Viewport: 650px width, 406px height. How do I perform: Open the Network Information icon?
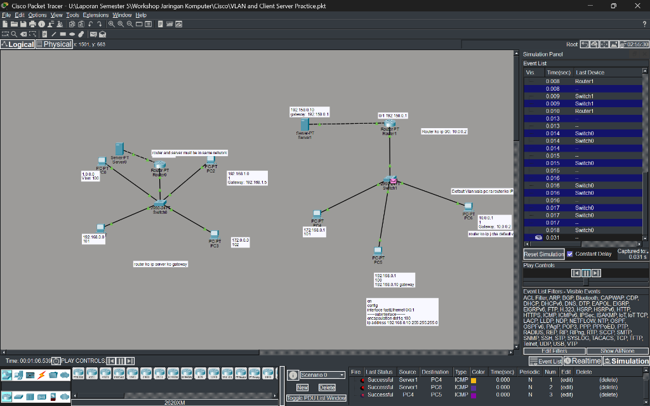[41, 24]
